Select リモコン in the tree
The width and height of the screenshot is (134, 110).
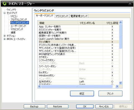(x=14, y=16)
